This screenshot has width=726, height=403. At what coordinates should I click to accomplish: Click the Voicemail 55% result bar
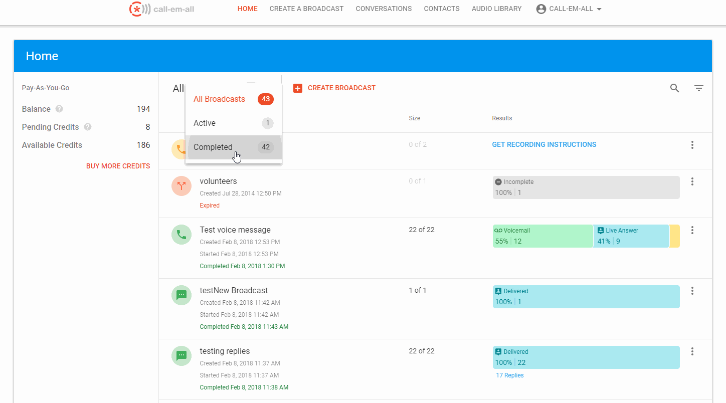click(542, 236)
